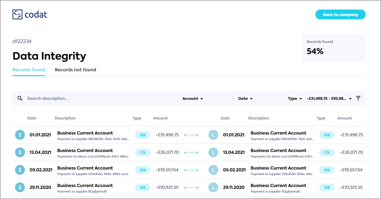Click the right DR badge for 05.02.2021
381x199 pixels.
click(x=327, y=170)
